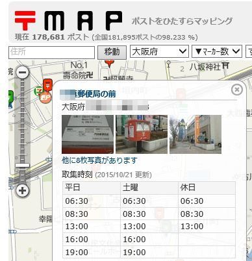Click the orange JP post office marker
252x261 pixels.
coord(45,97)
